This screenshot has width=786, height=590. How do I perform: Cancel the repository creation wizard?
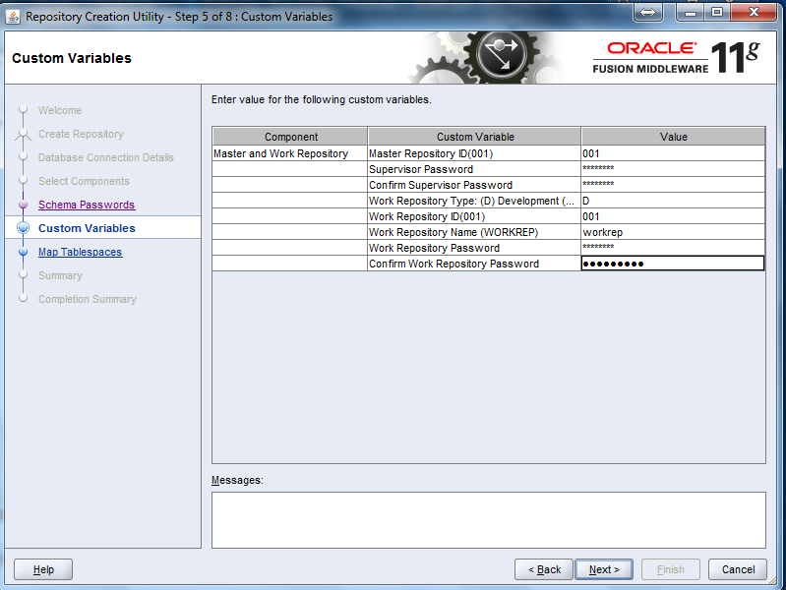[x=738, y=569]
